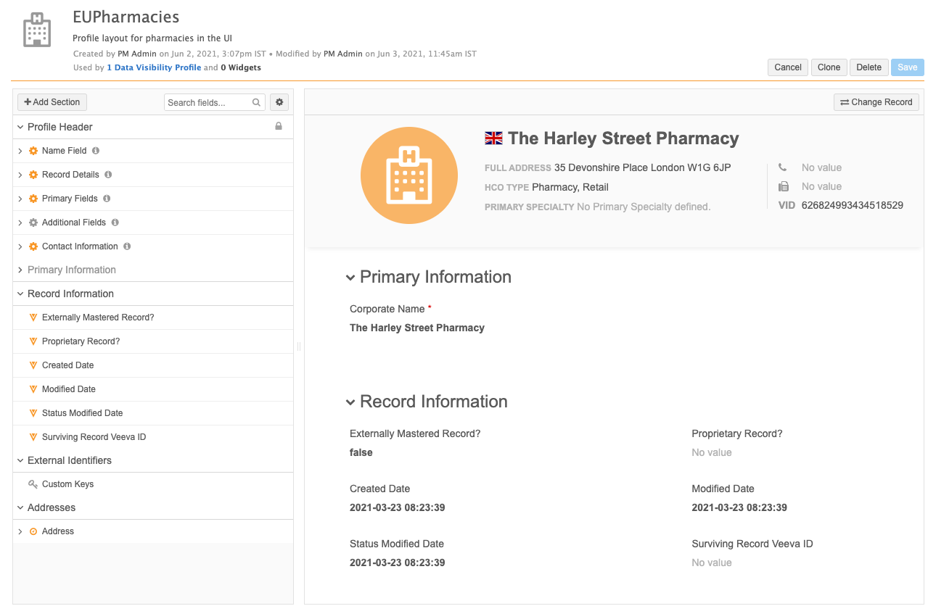Collapse the External Identifiers section

(20, 460)
